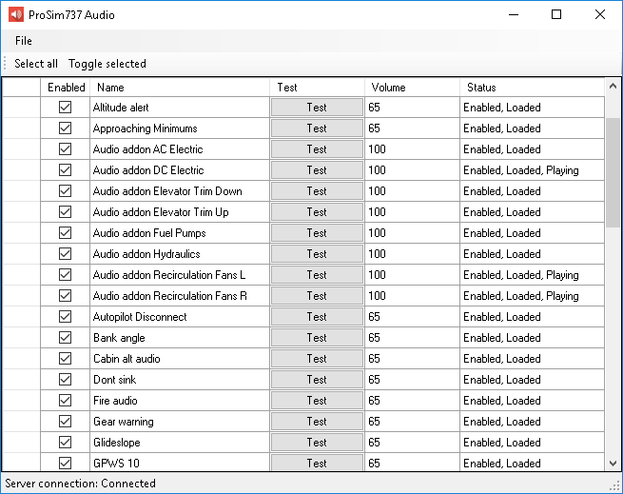Toggle the Audio addon Fuel Pumps checkbox
Screen dimensions: 623x494
pyautogui.click(x=66, y=232)
